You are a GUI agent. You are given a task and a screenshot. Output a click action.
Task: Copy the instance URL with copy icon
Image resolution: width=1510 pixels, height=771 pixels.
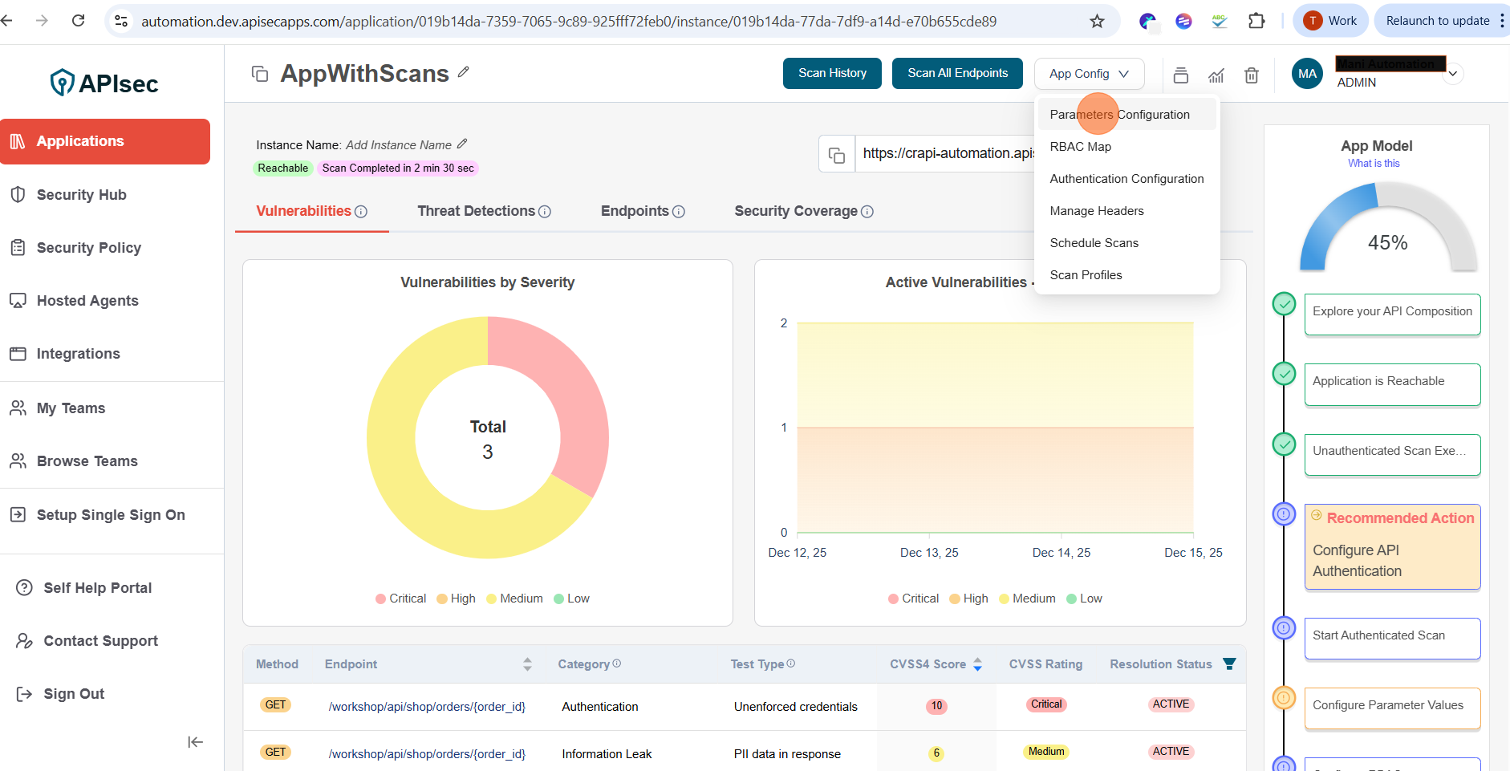(836, 154)
